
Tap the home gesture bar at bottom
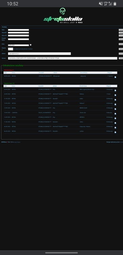click(62, 253)
